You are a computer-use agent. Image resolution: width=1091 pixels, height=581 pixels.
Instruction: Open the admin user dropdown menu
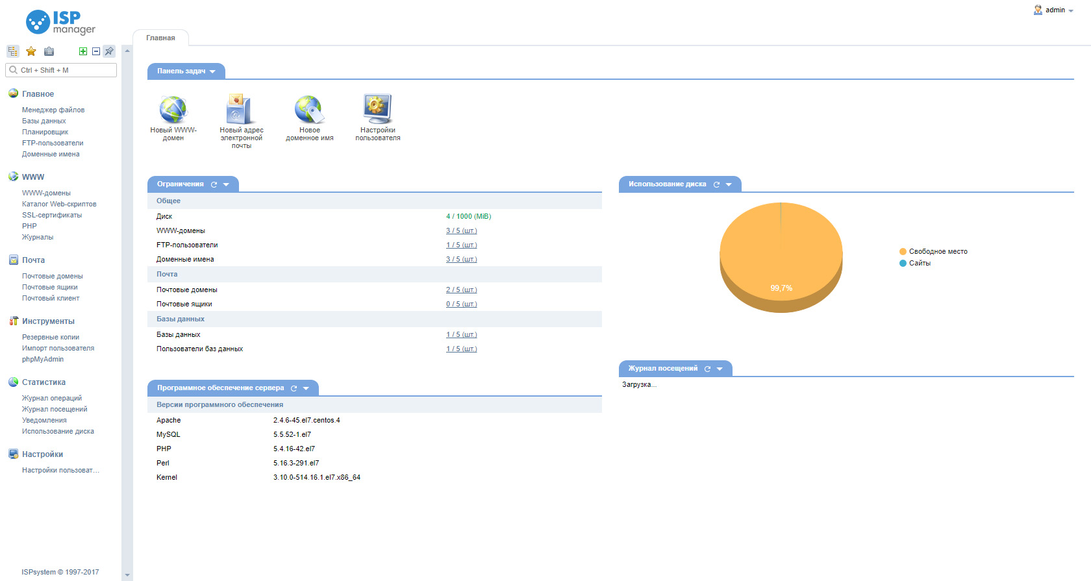(x=1053, y=10)
